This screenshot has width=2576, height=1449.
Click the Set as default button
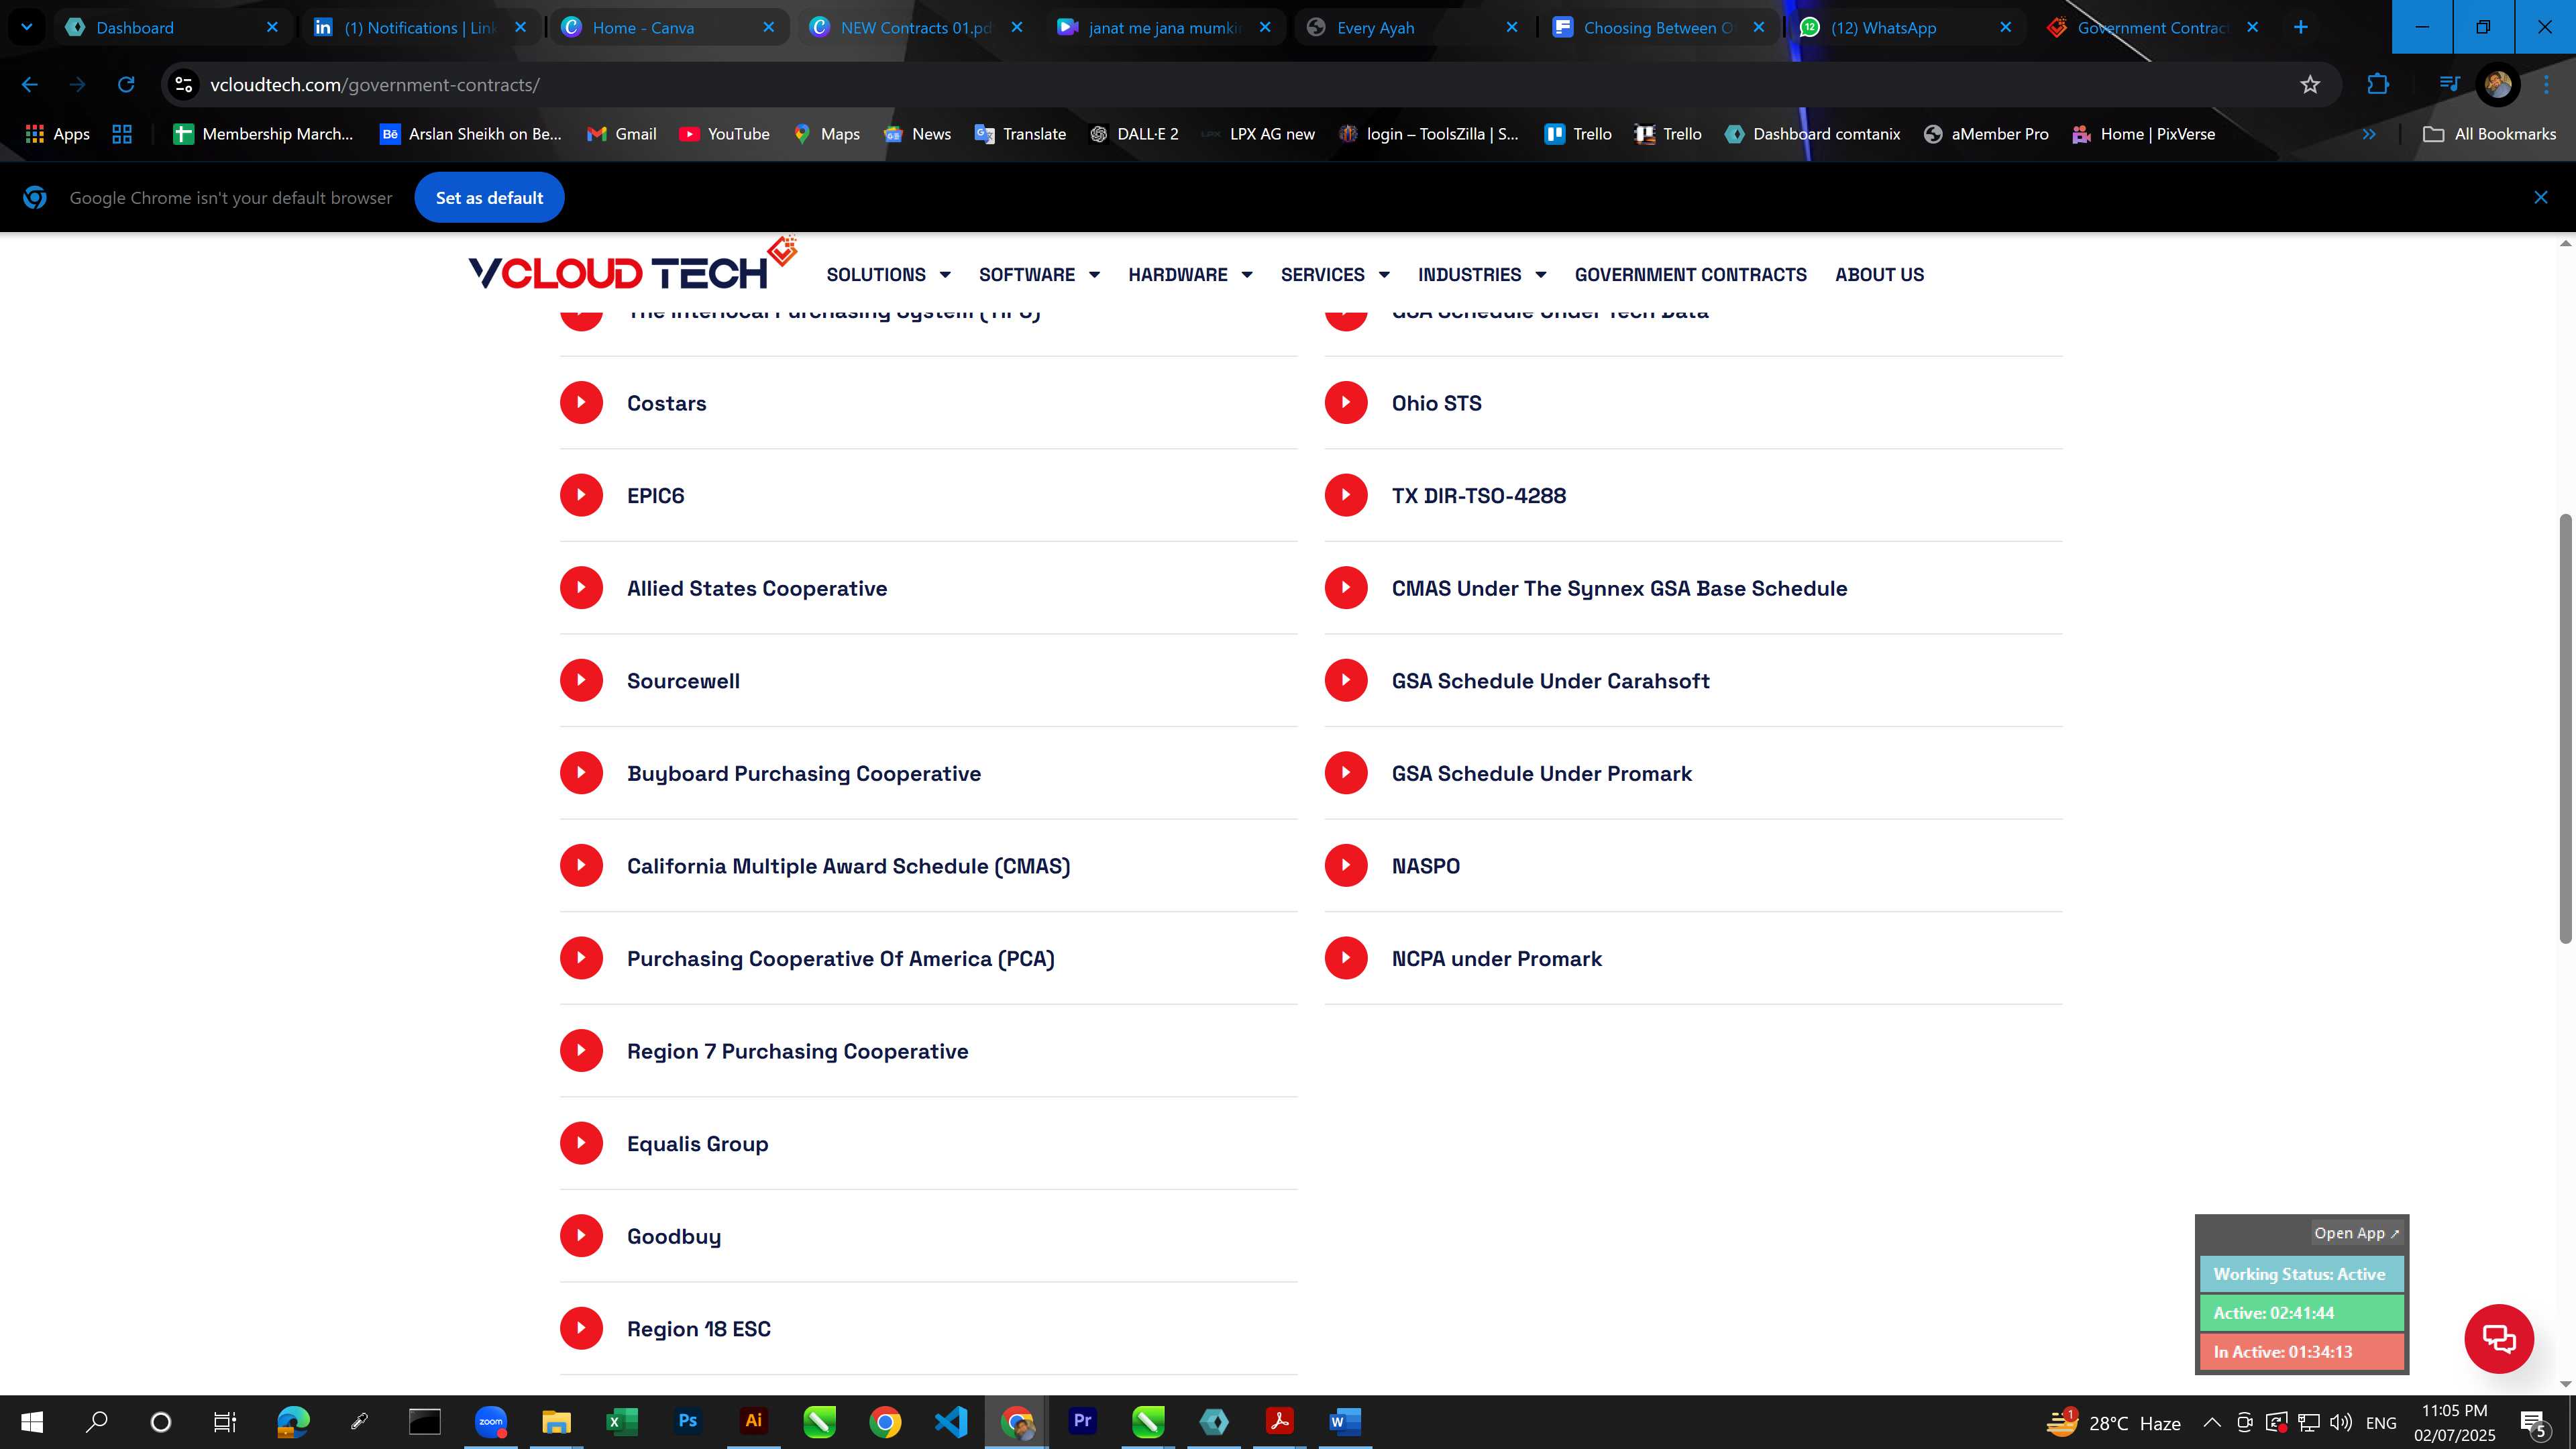point(489,198)
